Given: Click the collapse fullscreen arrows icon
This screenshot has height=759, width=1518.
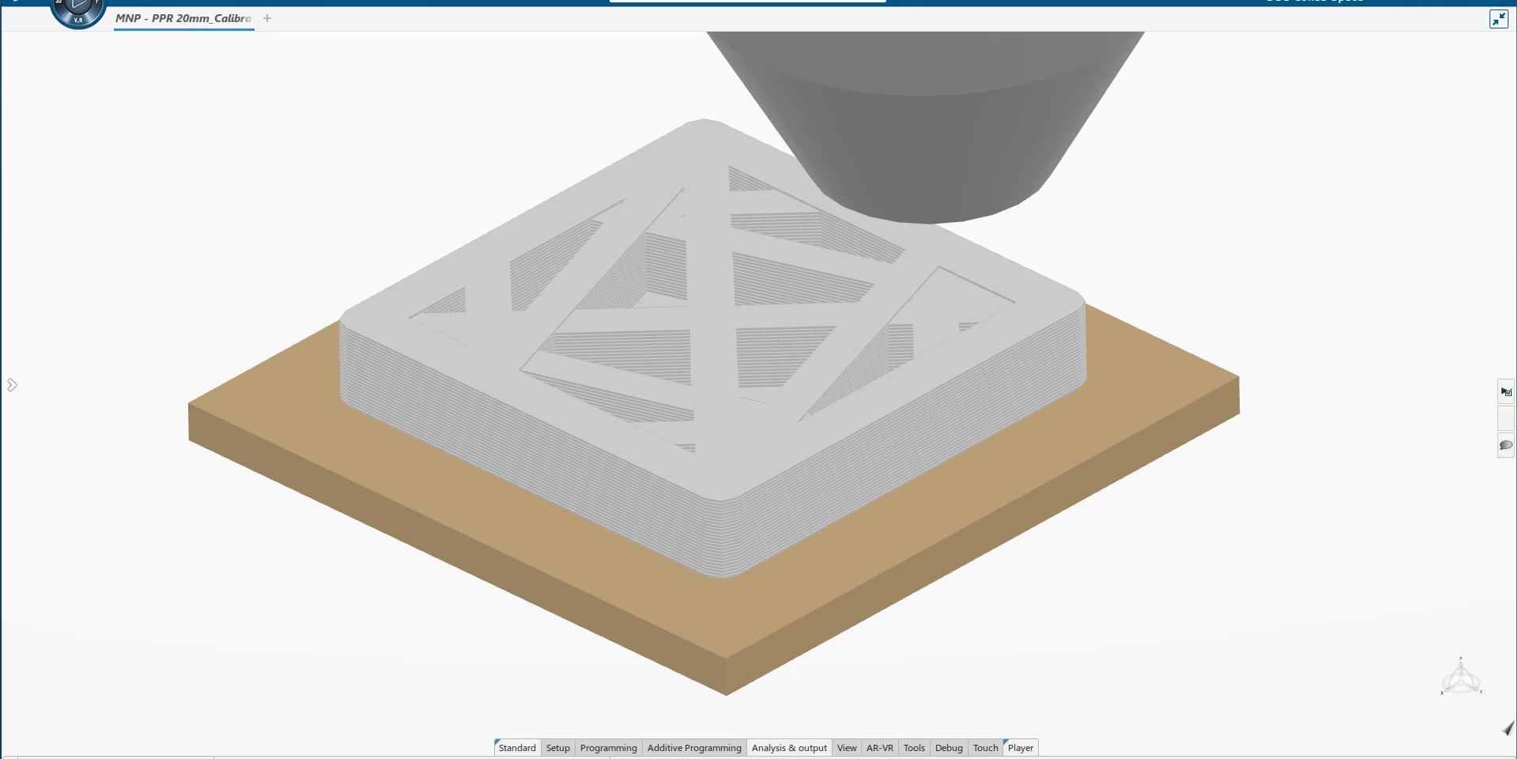Looking at the screenshot, I should tap(1498, 19).
